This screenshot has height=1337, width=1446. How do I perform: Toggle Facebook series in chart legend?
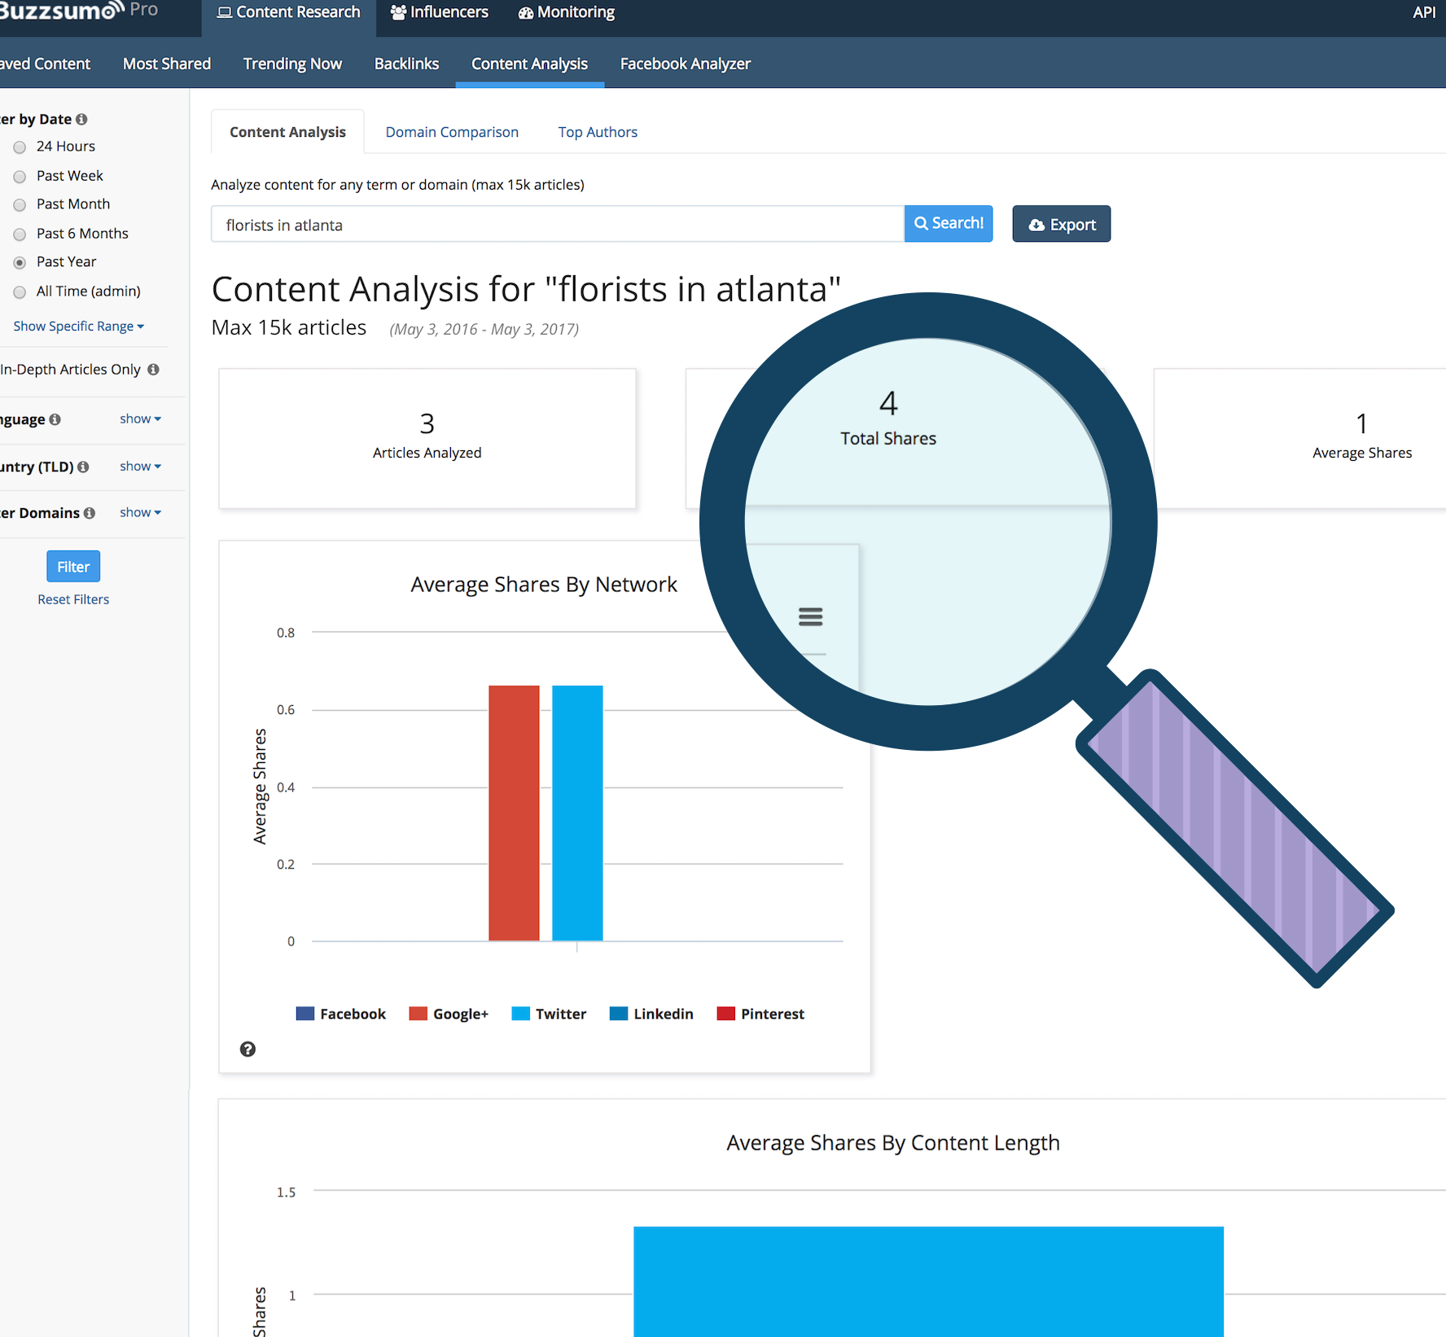tap(340, 1014)
